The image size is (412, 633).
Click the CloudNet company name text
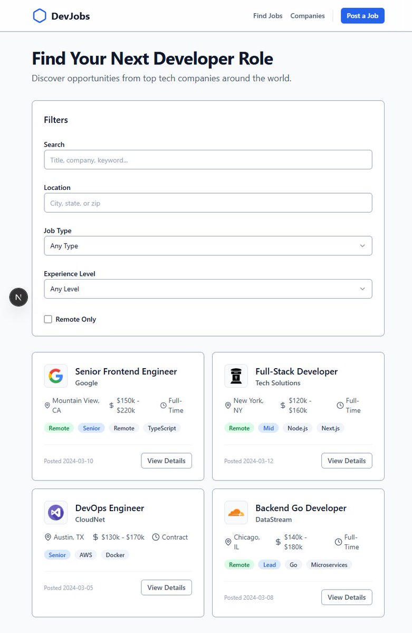click(90, 520)
